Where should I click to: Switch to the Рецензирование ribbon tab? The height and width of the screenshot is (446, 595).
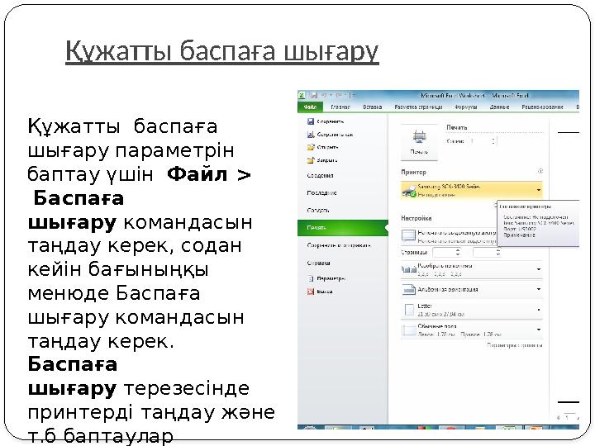(542, 107)
